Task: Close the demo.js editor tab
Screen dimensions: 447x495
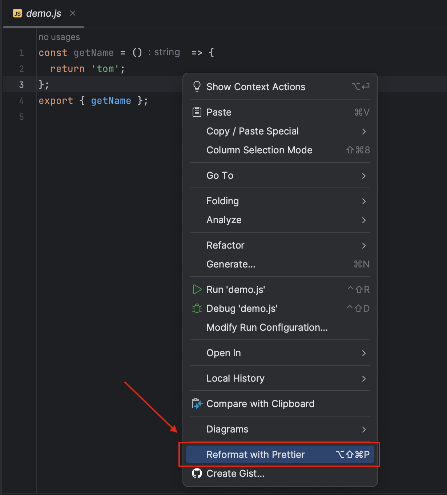Action: (73, 13)
